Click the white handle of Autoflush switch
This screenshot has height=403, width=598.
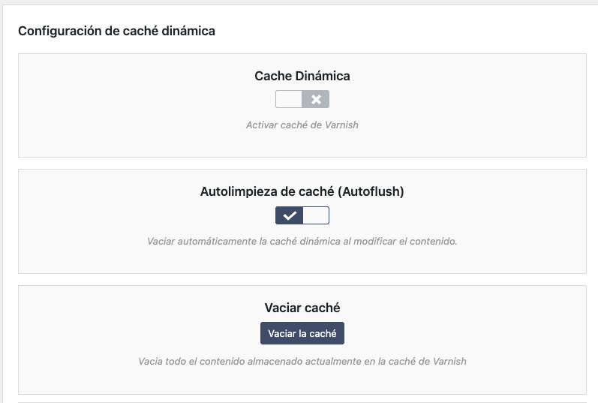pyautogui.click(x=316, y=215)
